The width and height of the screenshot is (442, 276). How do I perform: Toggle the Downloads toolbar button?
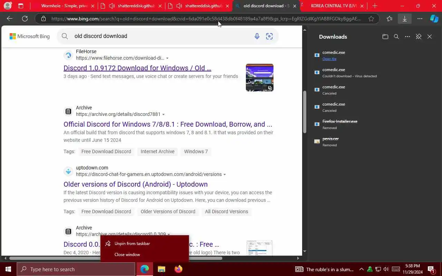click(405, 19)
